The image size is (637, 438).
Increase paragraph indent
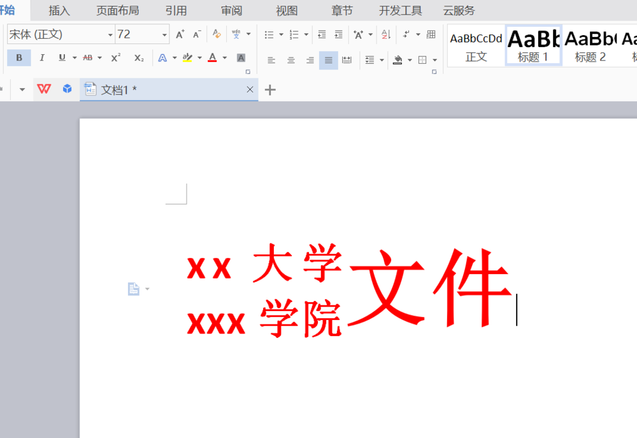[338, 34]
